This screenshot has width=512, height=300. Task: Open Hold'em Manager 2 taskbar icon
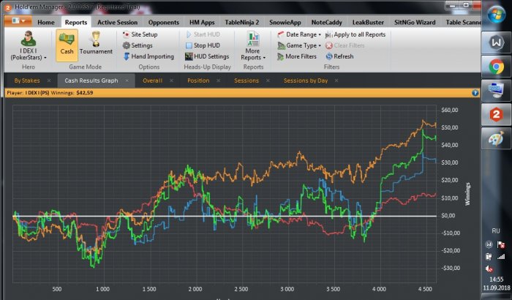click(496, 115)
